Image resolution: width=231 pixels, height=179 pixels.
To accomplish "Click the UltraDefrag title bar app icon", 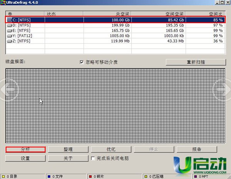I will pyautogui.click(x=3, y=3).
